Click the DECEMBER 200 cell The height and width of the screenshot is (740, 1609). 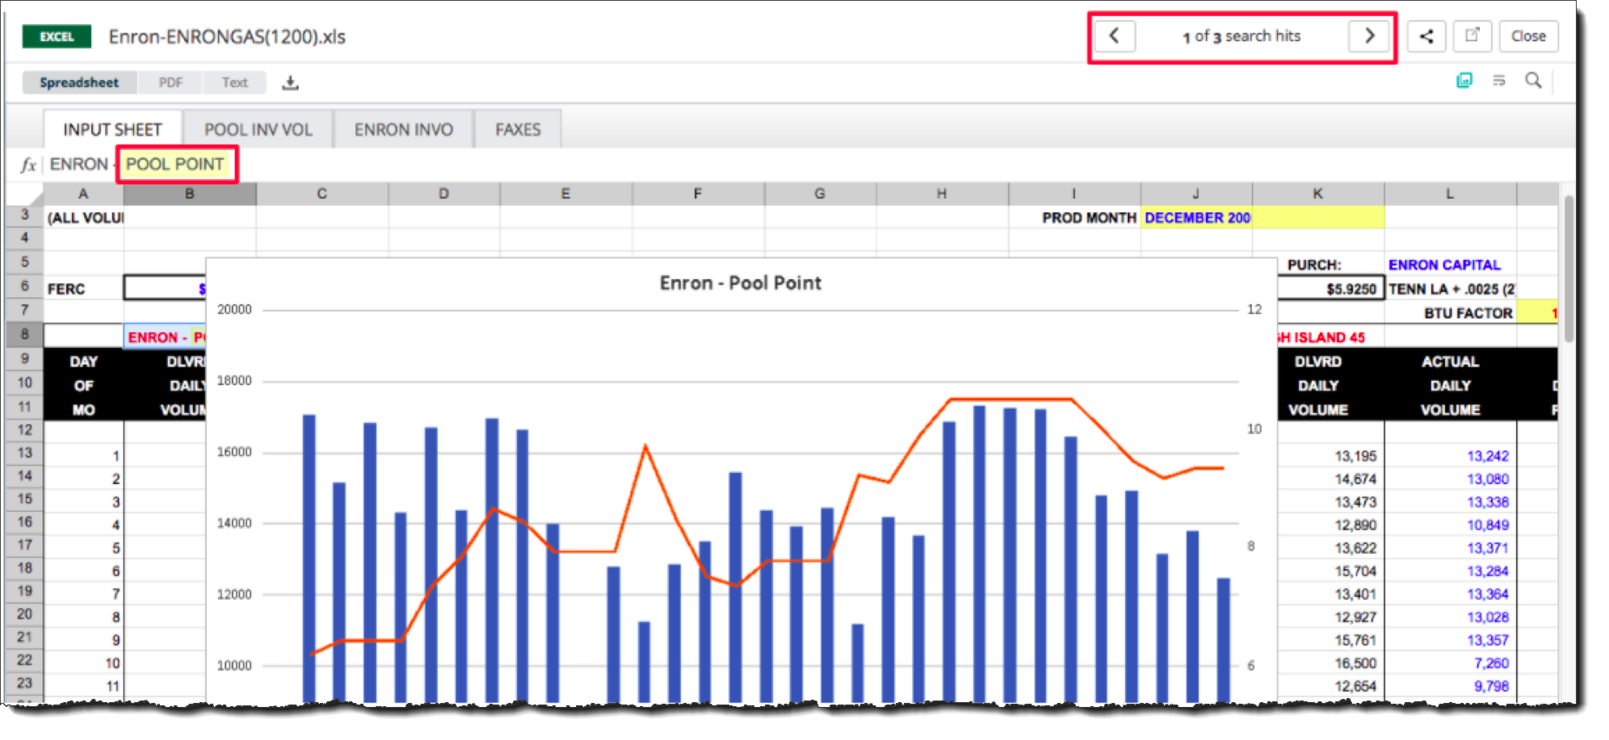(x=1196, y=218)
